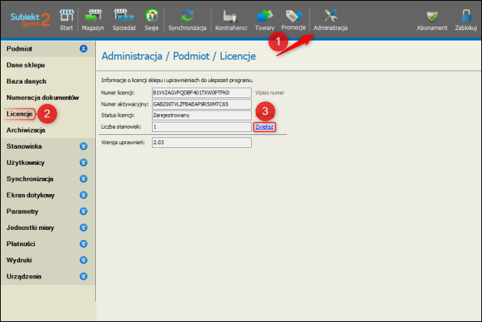Click the 'Administracja / Podmiot / Licencje' heading
The height and width of the screenshot is (322, 482).
pyautogui.click(x=179, y=56)
